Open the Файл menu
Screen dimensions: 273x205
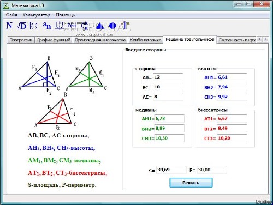11,15
